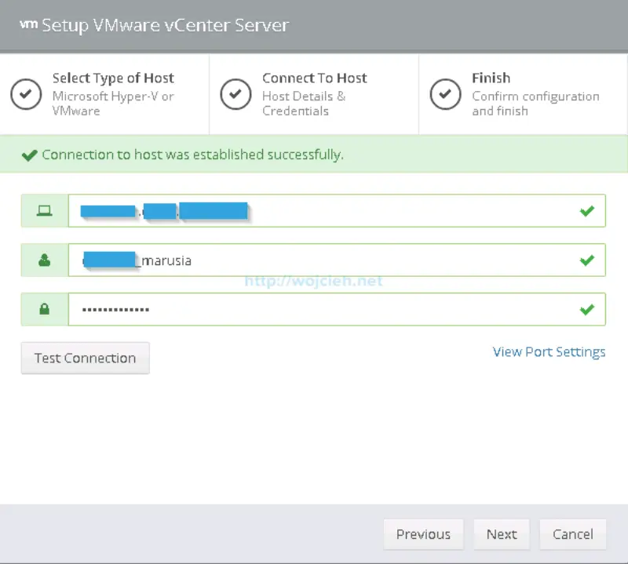The width and height of the screenshot is (628, 564).
Task: Click the validation checkmark on the password field
Action: tap(587, 309)
